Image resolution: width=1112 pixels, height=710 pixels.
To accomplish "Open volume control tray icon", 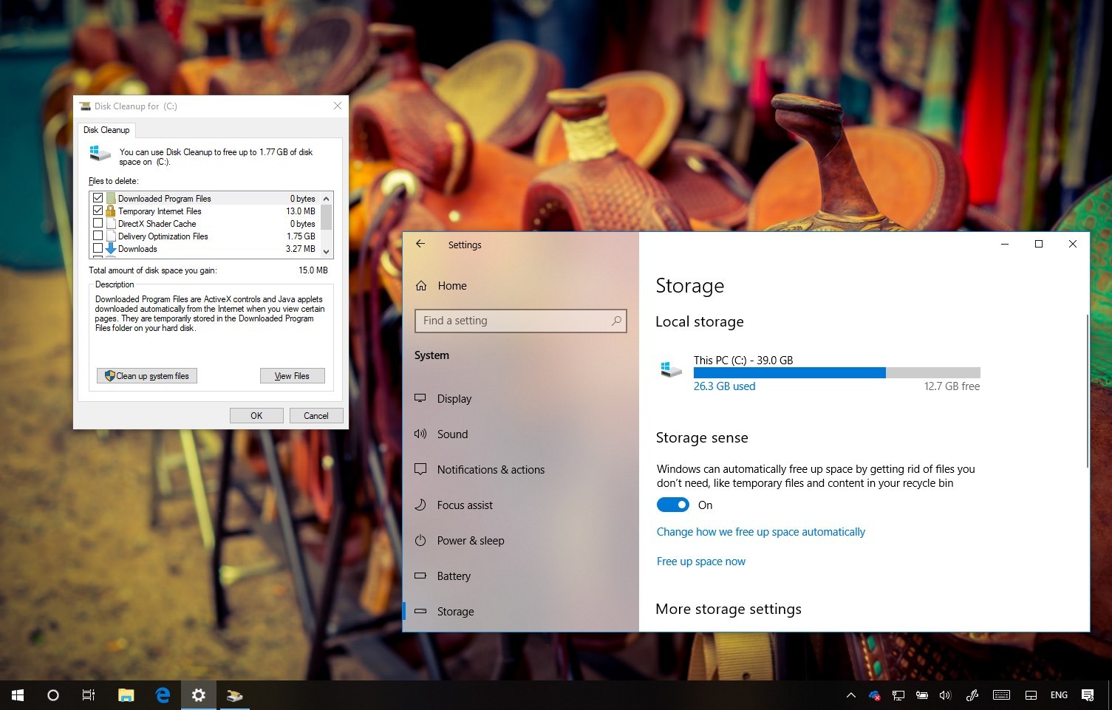I will point(945,695).
